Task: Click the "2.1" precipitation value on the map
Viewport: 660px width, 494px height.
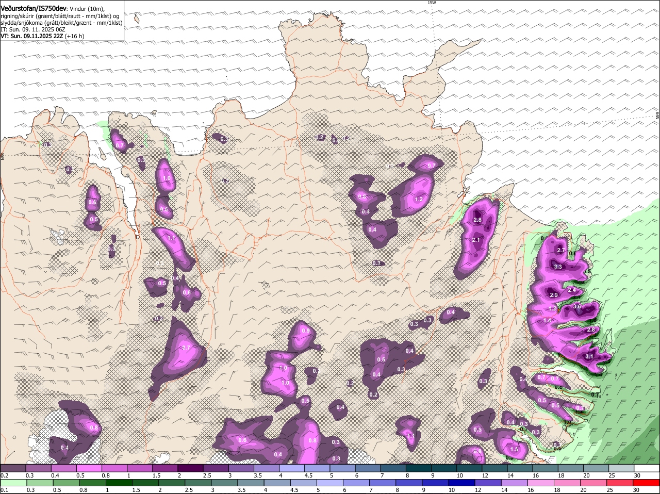Action: (x=476, y=240)
